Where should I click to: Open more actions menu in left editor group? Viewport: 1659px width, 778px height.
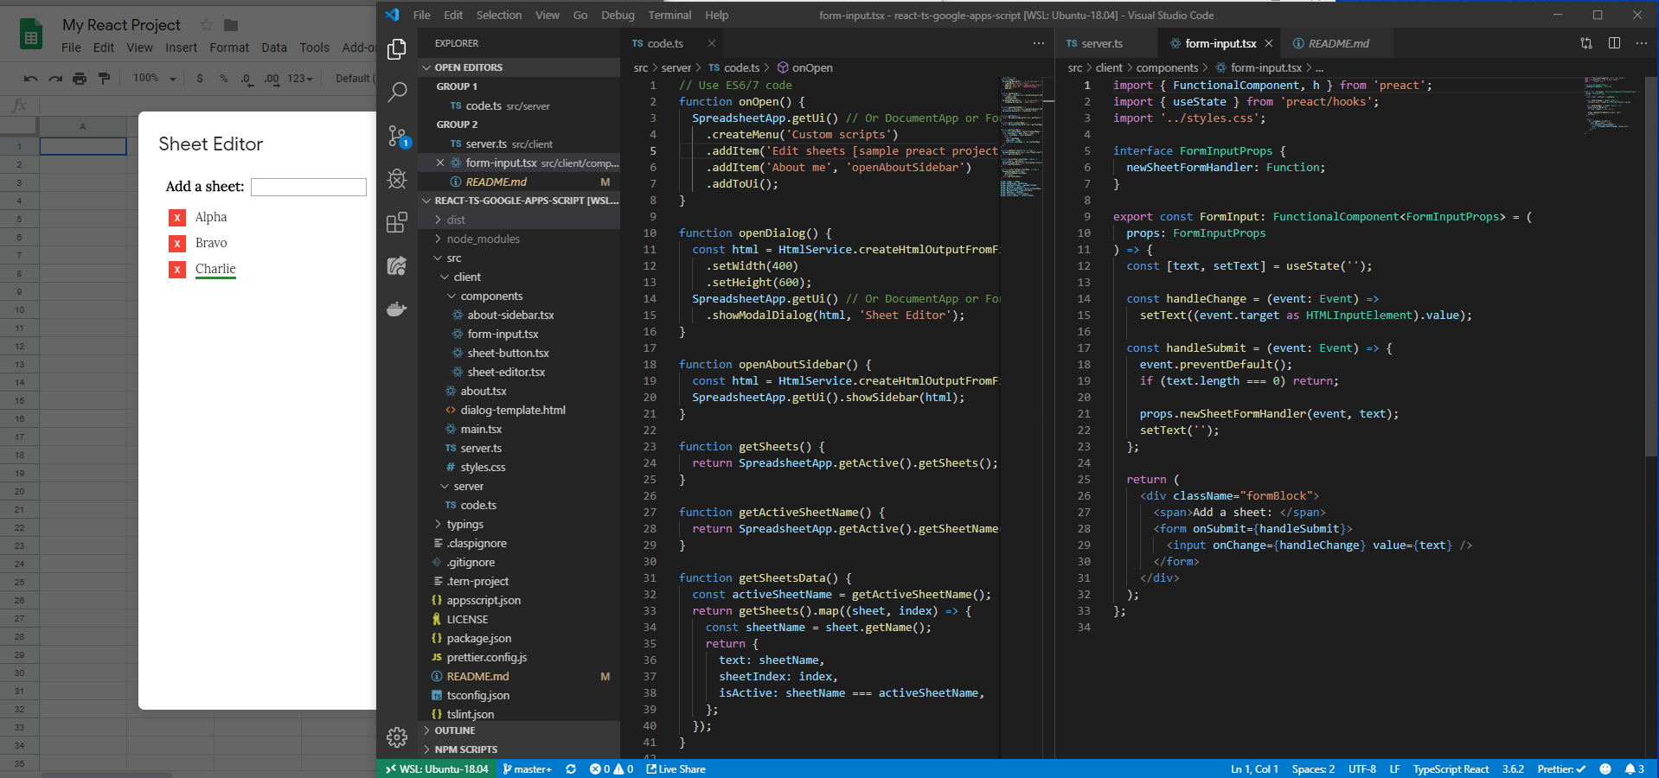[1038, 43]
